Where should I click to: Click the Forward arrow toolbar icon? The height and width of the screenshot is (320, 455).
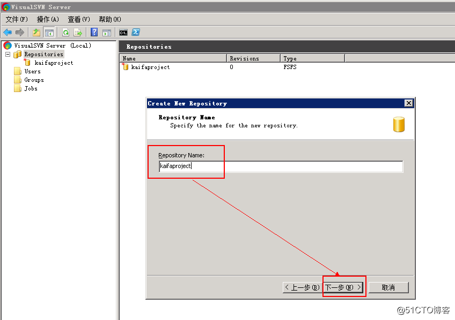(x=20, y=33)
